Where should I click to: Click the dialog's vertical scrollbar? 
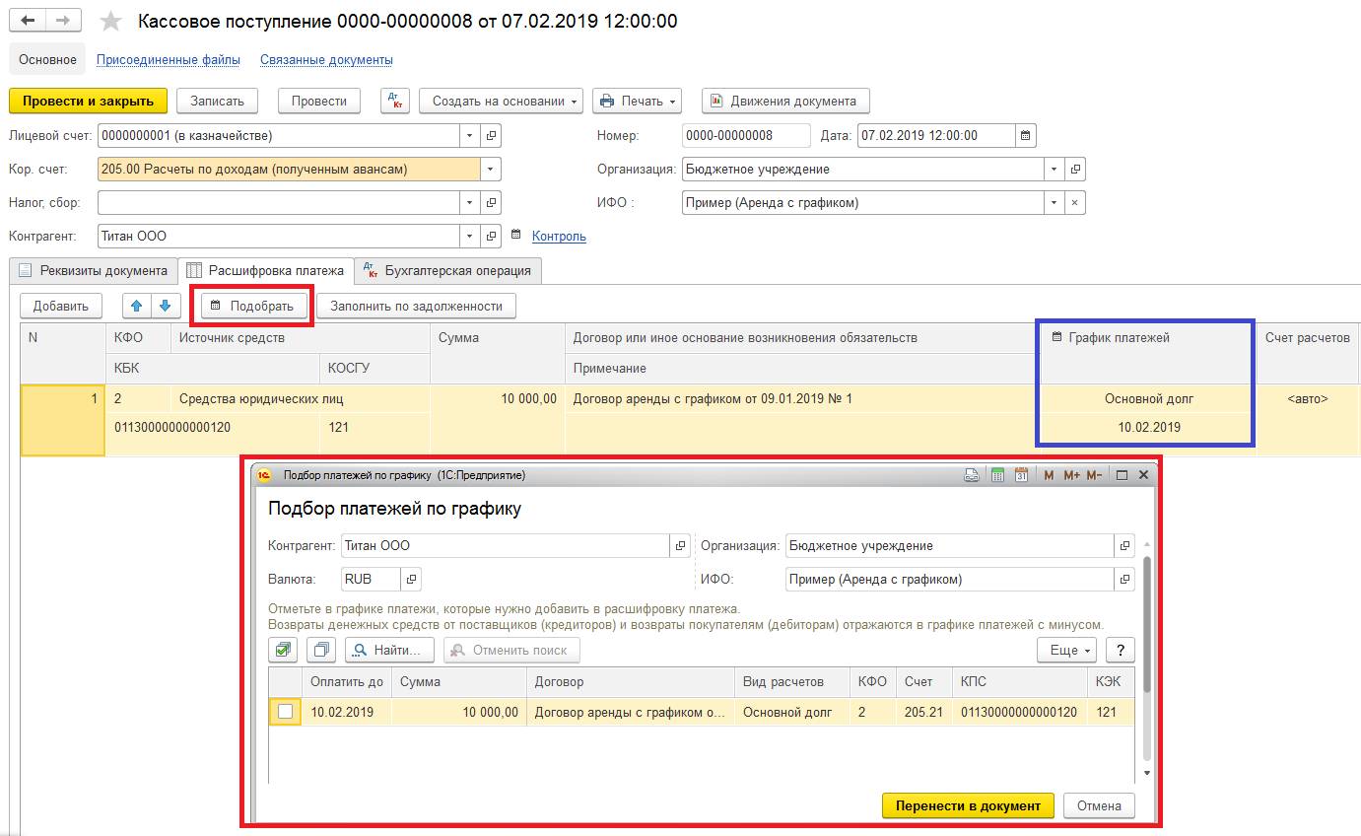coord(1146,658)
